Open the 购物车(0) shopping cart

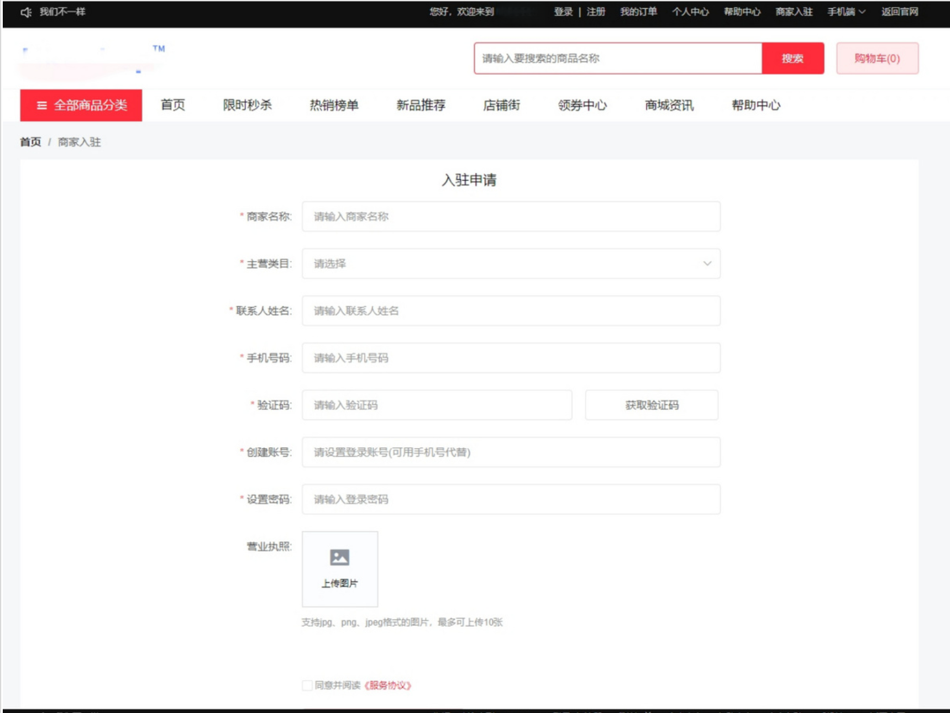(878, 57)
